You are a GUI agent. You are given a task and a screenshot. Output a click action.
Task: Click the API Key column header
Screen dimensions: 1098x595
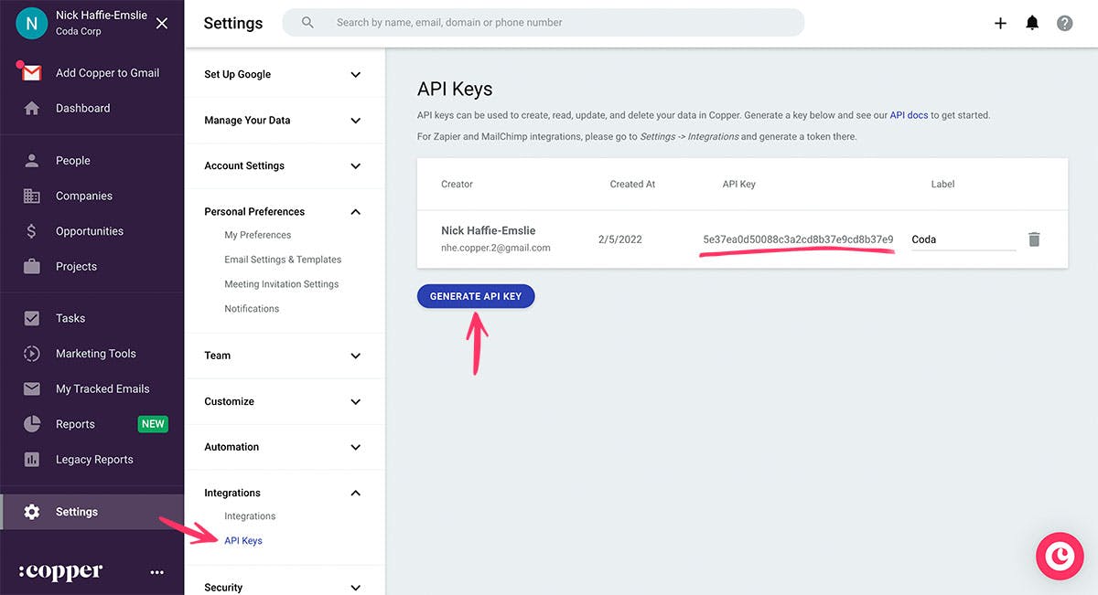point(739,184)
